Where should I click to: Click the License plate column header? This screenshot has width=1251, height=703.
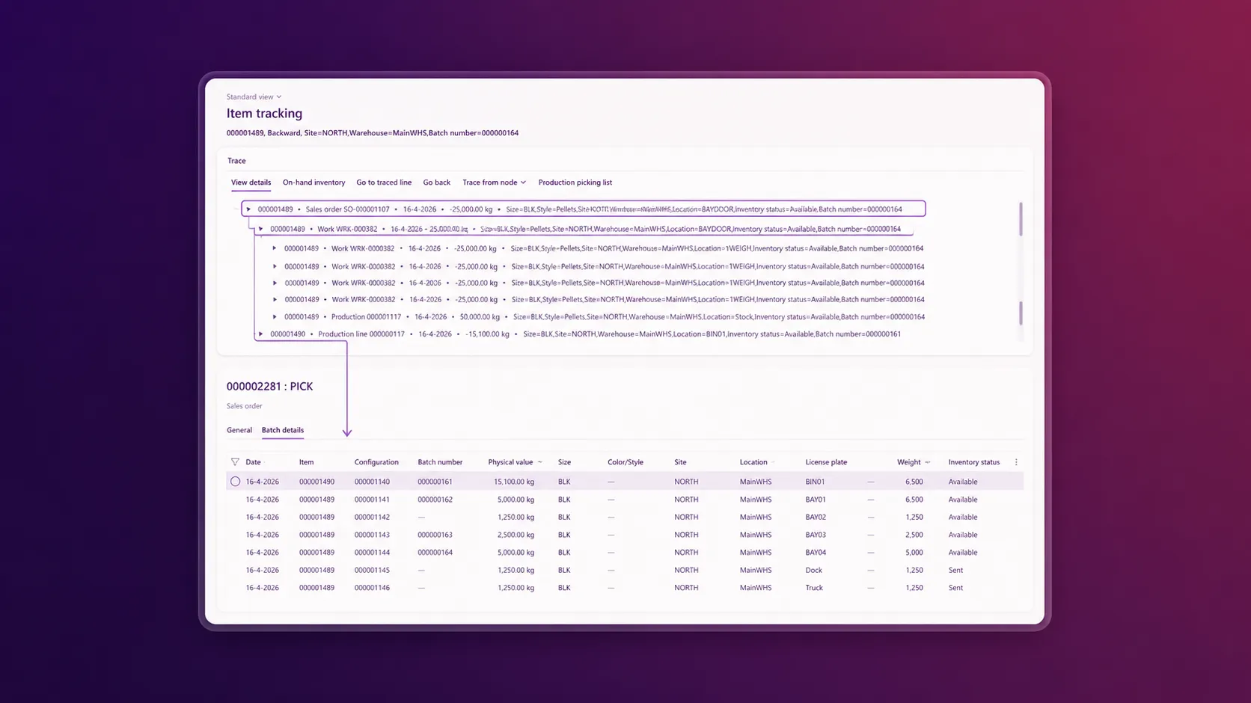826,462
